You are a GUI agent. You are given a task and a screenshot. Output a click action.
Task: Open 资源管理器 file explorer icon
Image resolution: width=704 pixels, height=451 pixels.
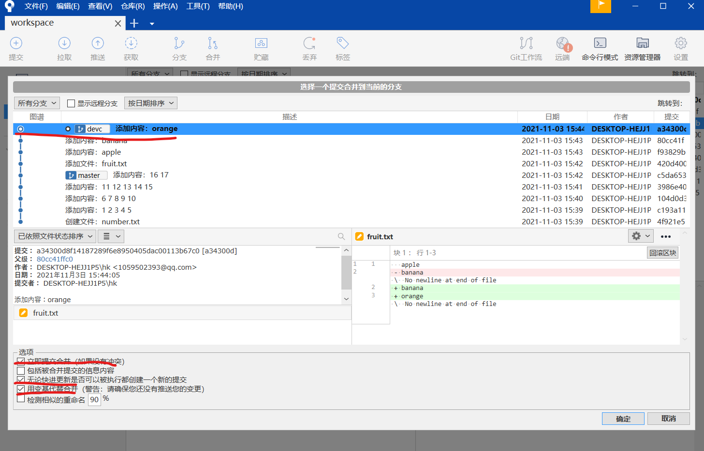[x=643, y=44]
